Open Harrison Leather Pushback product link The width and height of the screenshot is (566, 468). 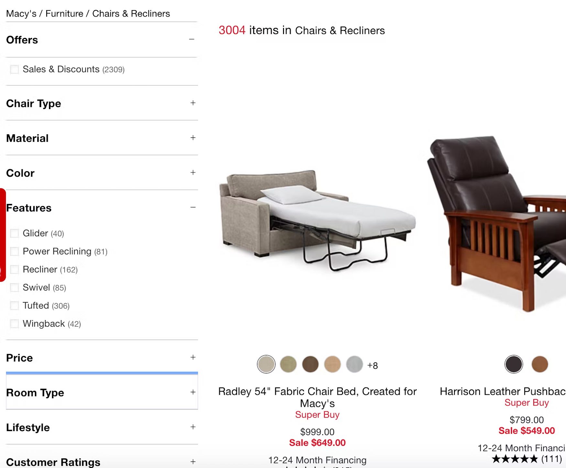[503, 391]
